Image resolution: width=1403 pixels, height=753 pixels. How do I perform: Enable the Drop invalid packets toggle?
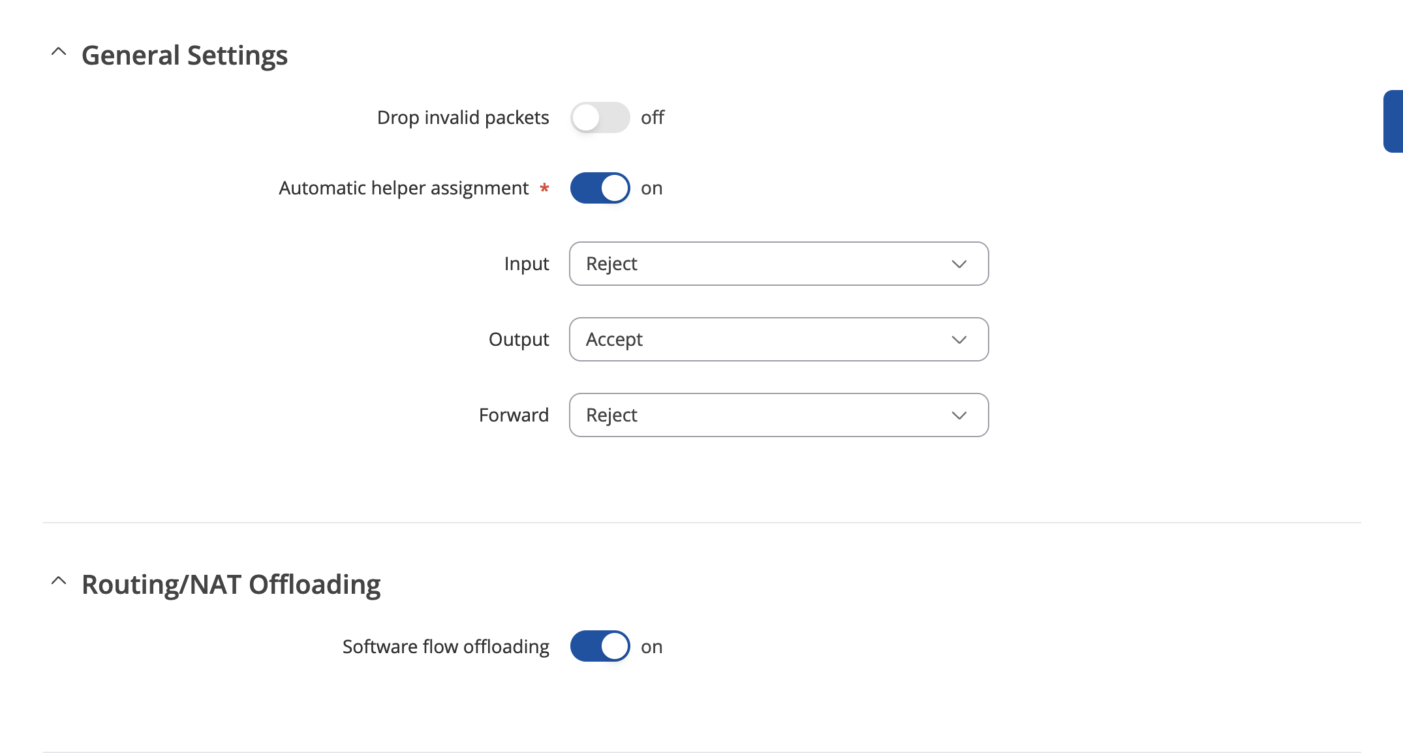click(x=600, y=117)
